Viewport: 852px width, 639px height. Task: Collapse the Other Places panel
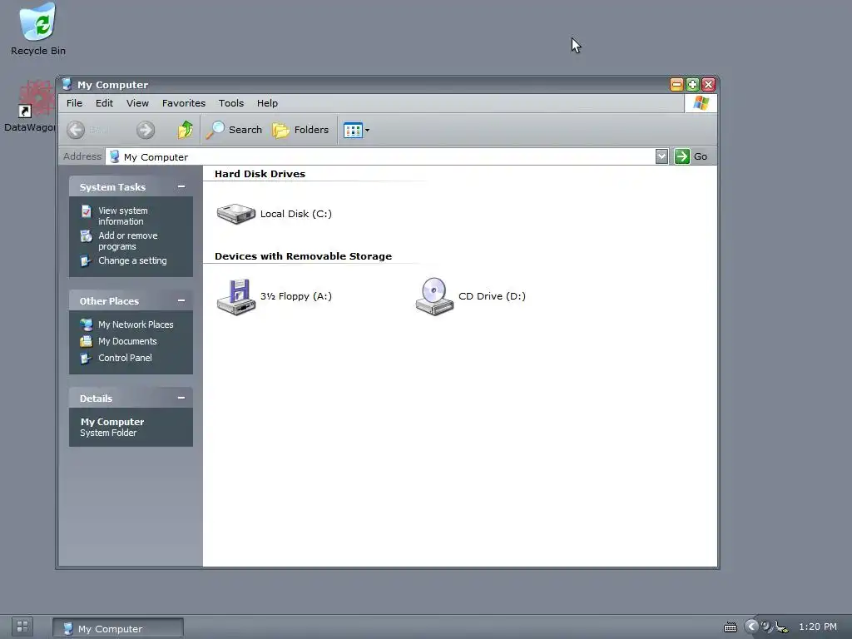[181, 300]
